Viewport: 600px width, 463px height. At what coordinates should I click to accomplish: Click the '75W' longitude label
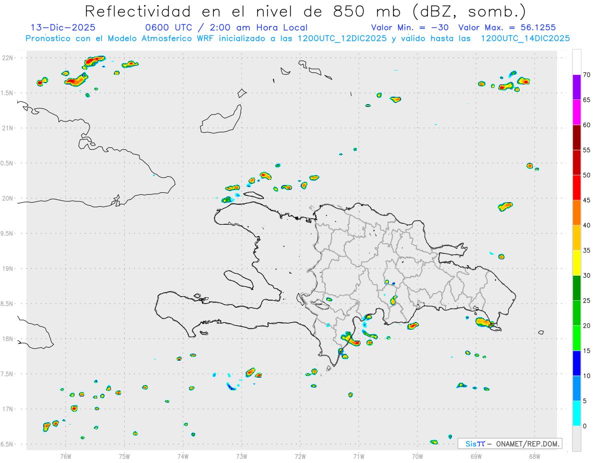tap(124, 457)
